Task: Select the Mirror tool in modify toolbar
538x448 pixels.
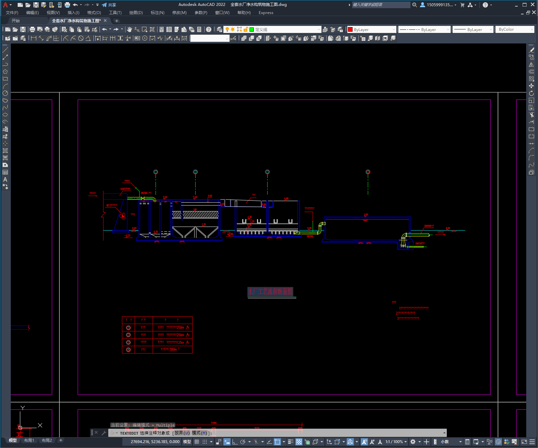Action: 531,64
